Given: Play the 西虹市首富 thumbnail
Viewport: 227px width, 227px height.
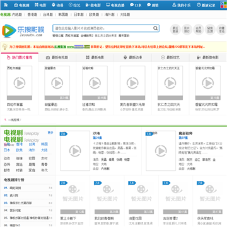Looking at the screenshot, I should click(20, 83).
